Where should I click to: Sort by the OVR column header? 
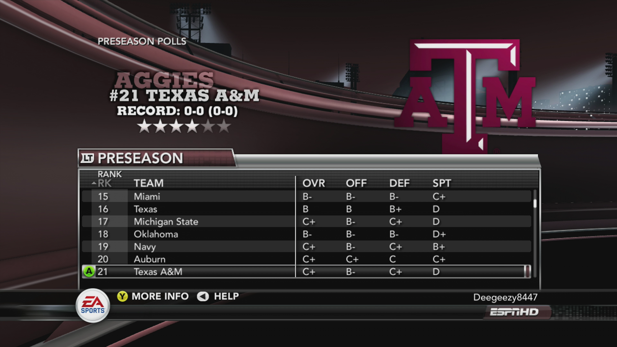pyautogui.click(x=314, y=183)
